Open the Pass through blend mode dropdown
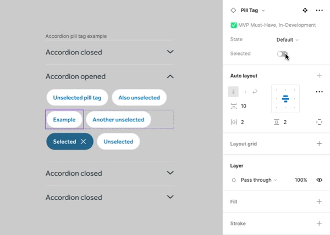The image size is (330, 235). [x=258, y=180]
